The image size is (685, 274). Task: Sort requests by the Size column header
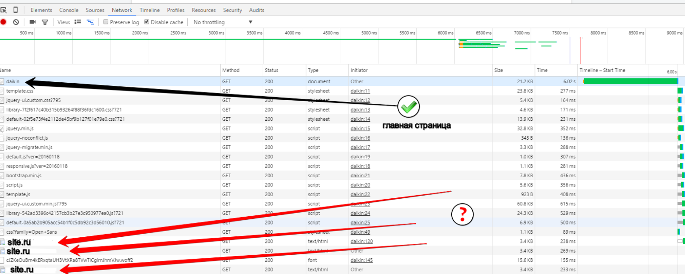[499, 70]
